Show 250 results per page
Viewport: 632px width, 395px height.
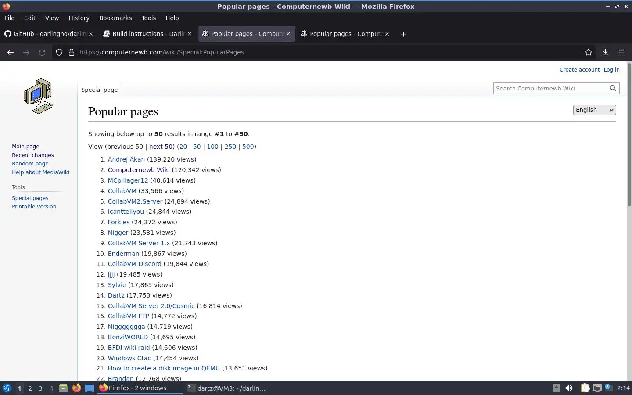(x=230, y=147)
